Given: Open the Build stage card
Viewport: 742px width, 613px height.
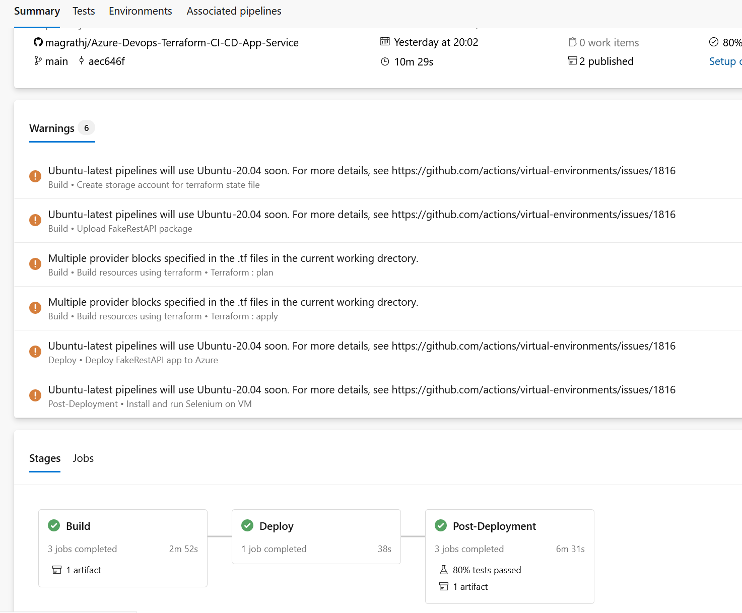Looking at the screenshot, I should point(123,548).
